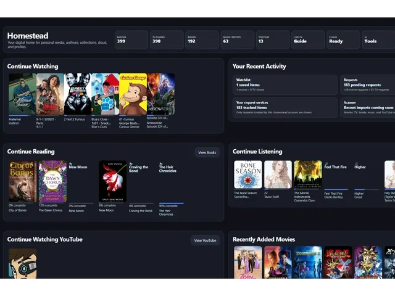Open the 2 Fast 2 Furious poster
This screenshot has height=296, width=395.
click(78, 94)
